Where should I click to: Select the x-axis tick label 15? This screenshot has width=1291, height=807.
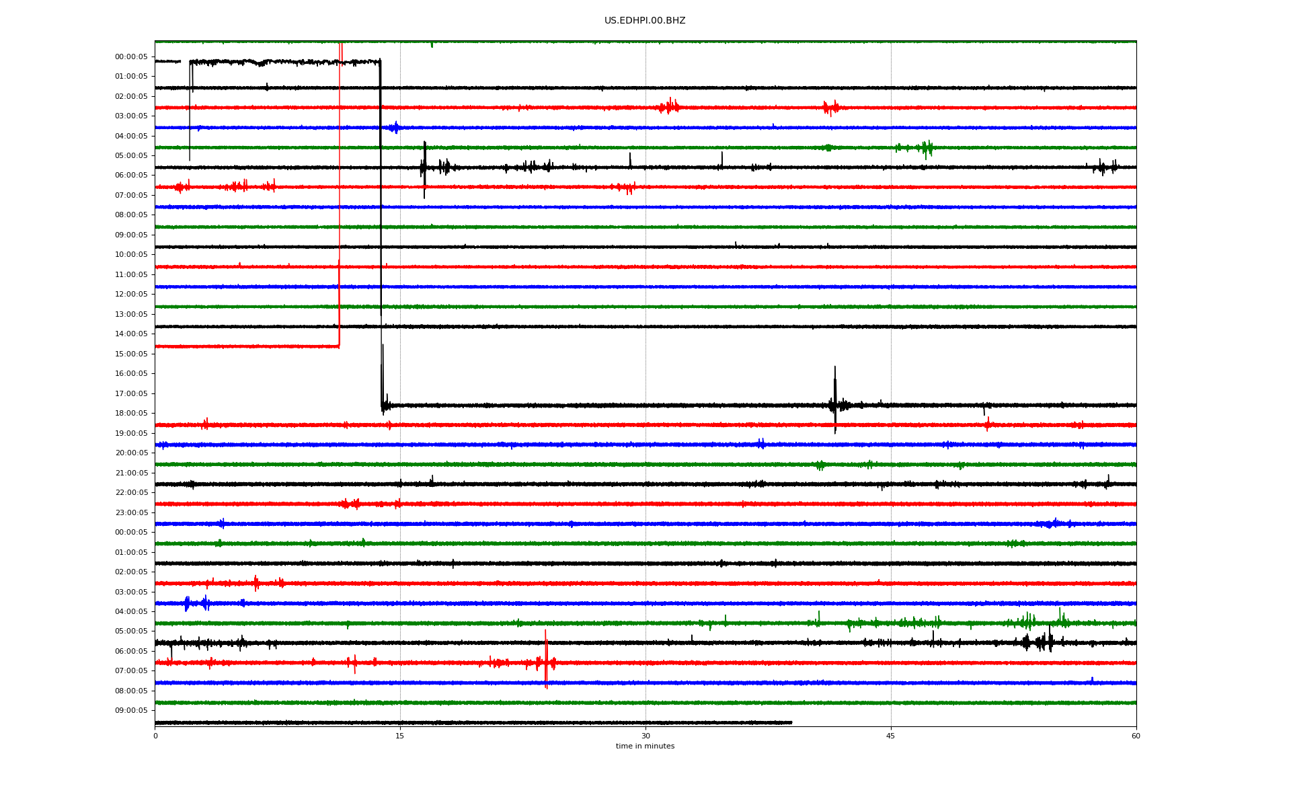pyautogui.click(x=400, y=736)
